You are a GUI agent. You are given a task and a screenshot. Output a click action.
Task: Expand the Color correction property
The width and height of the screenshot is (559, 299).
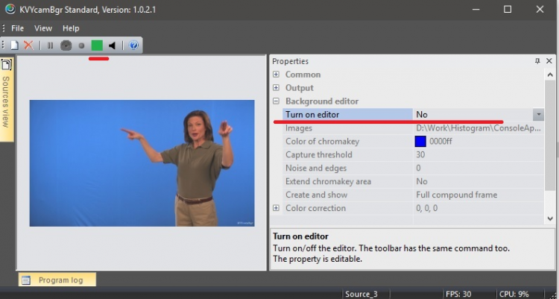pyautogui.click(x=277, y=208)
